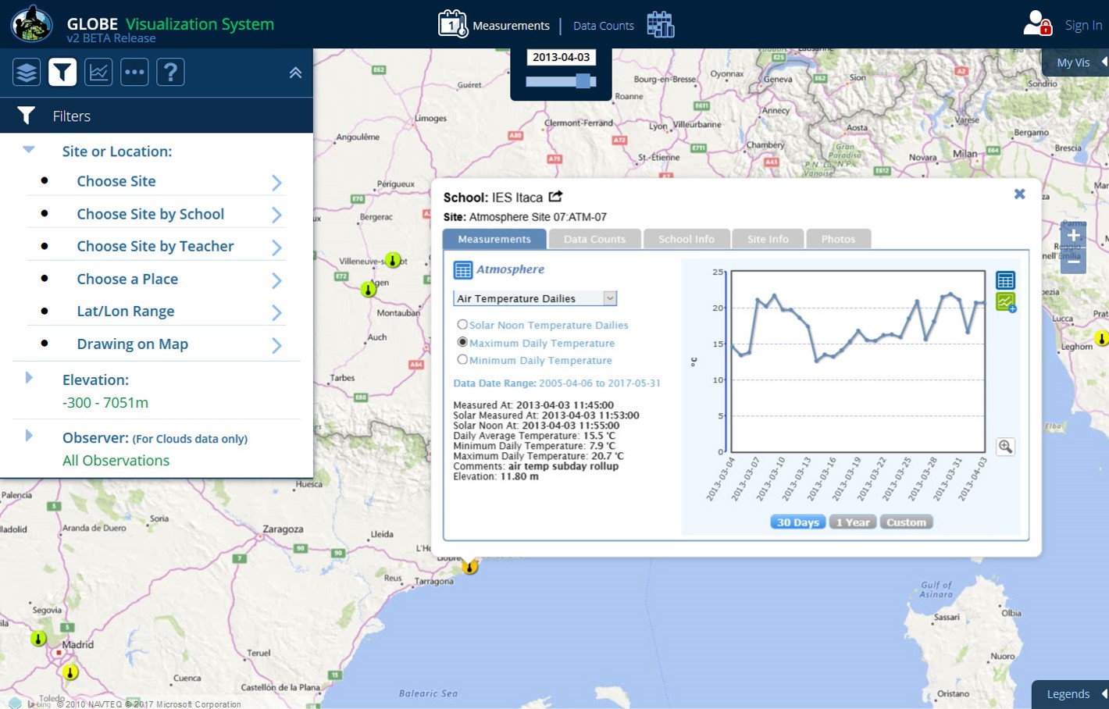Screen dimensions: 1109x709
Task: Expand the Legends panel
Action: click(x=1071, y=694)
